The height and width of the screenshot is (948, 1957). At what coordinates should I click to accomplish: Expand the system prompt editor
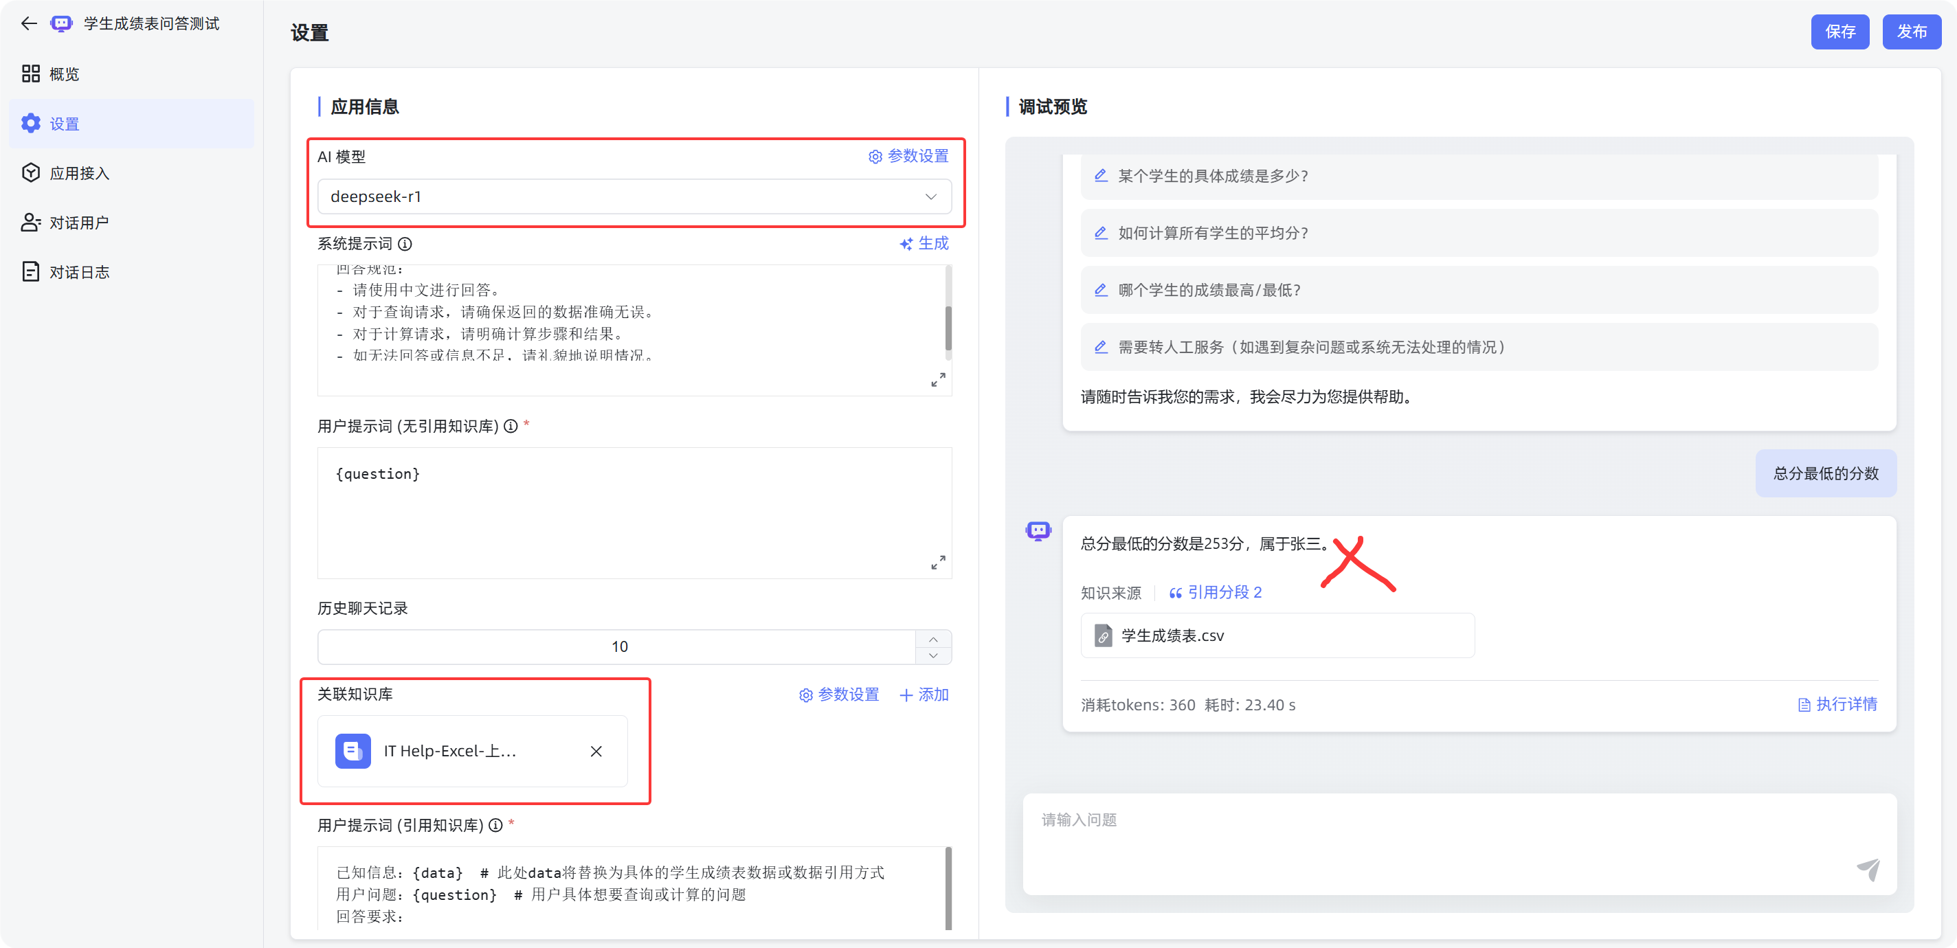(x=938, y=380)
